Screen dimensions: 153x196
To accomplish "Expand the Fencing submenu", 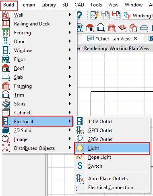I will 70,32.
